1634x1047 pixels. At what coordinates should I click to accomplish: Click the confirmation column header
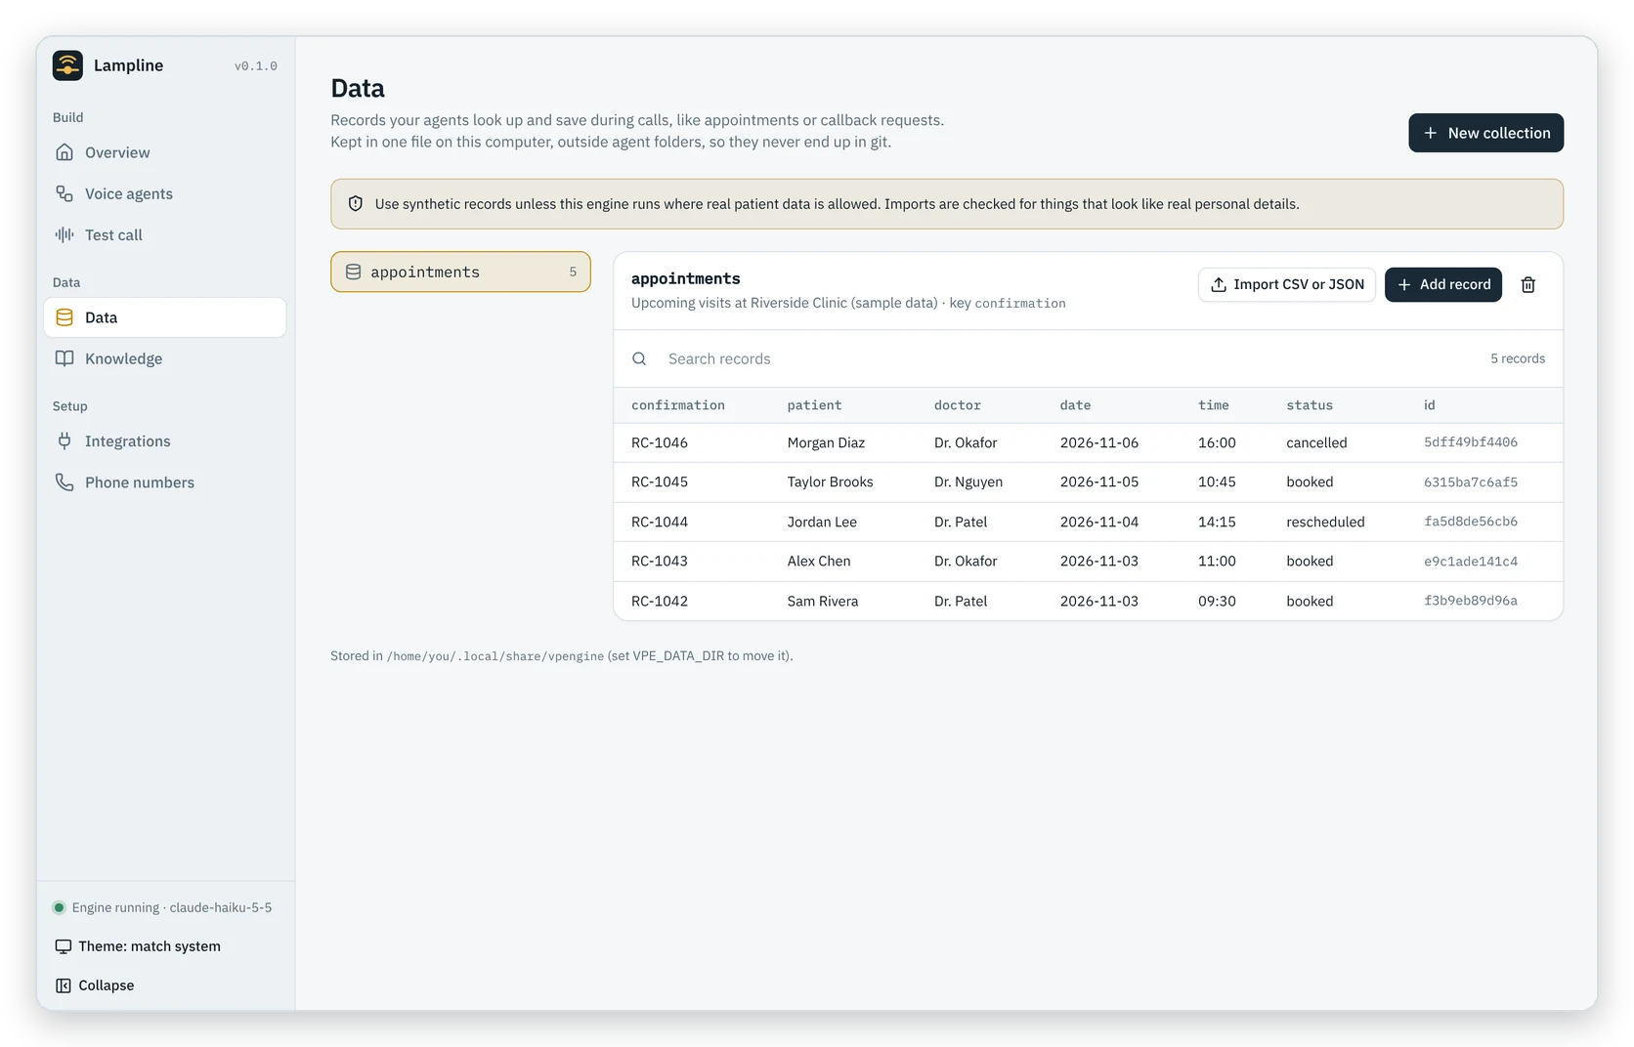coord(678,405)
